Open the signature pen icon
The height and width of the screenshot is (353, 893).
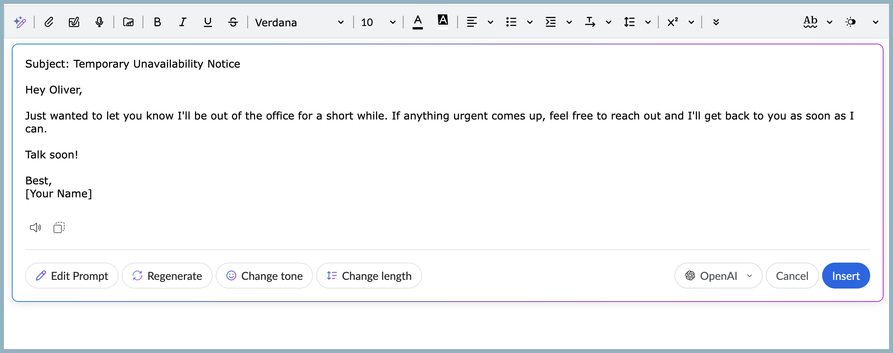[x=74, y=22]
